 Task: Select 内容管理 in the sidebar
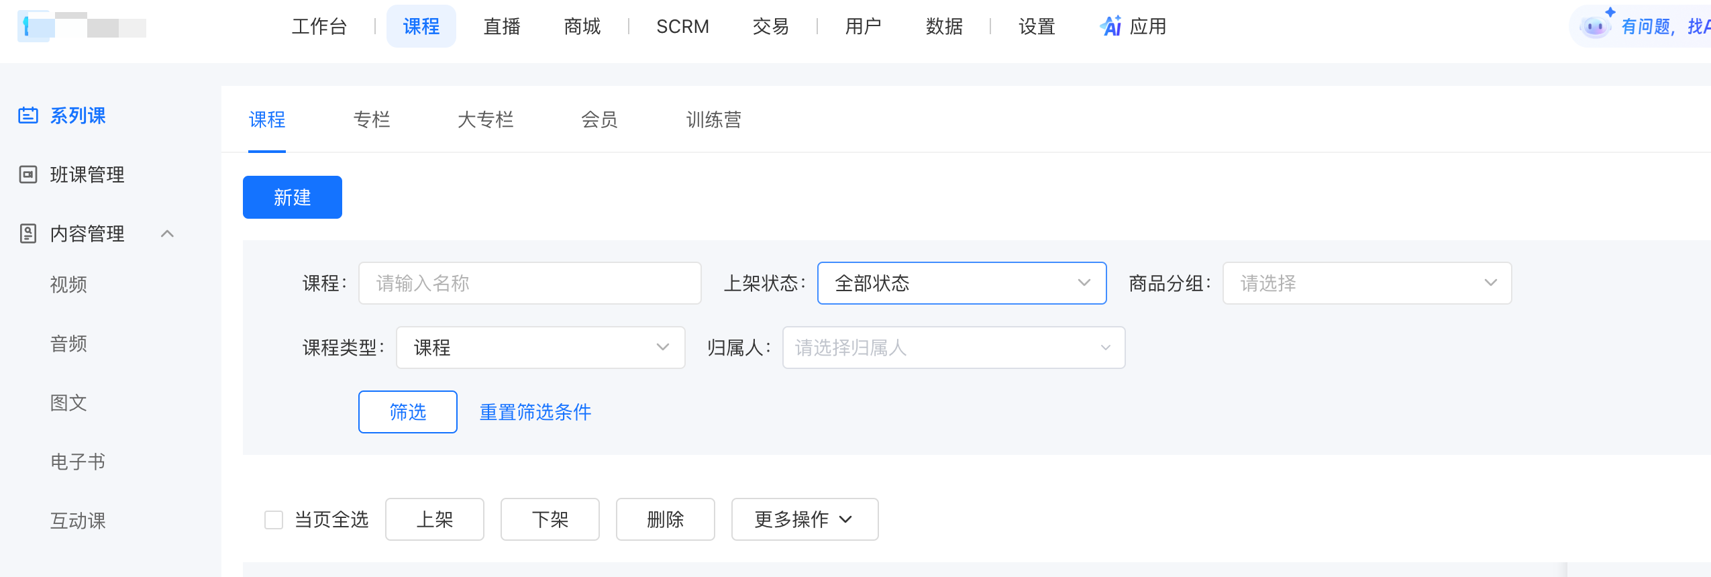click(x=87, y=233)
